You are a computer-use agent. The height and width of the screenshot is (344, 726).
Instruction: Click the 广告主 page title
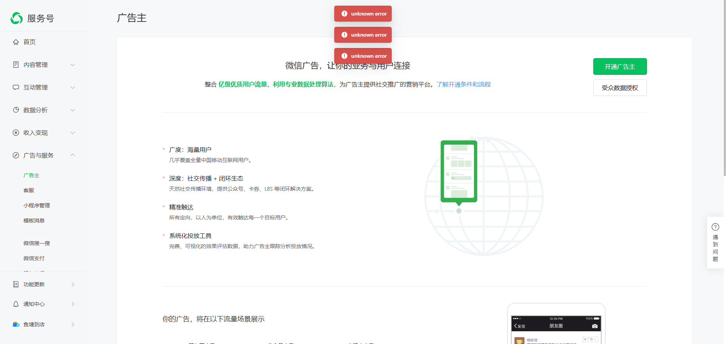coord(132,18)
